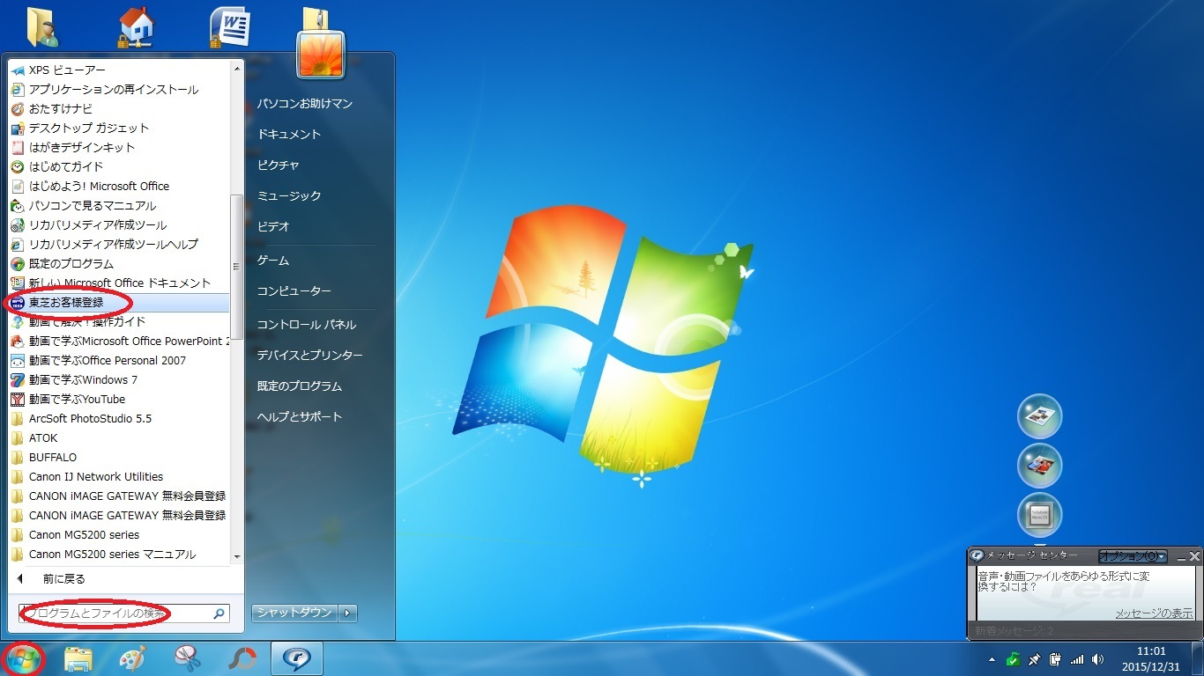The height and width of the screenshot is (676, 1204).
Task: Open 動画で解決！操作ガイド
Action: [119, 321]
